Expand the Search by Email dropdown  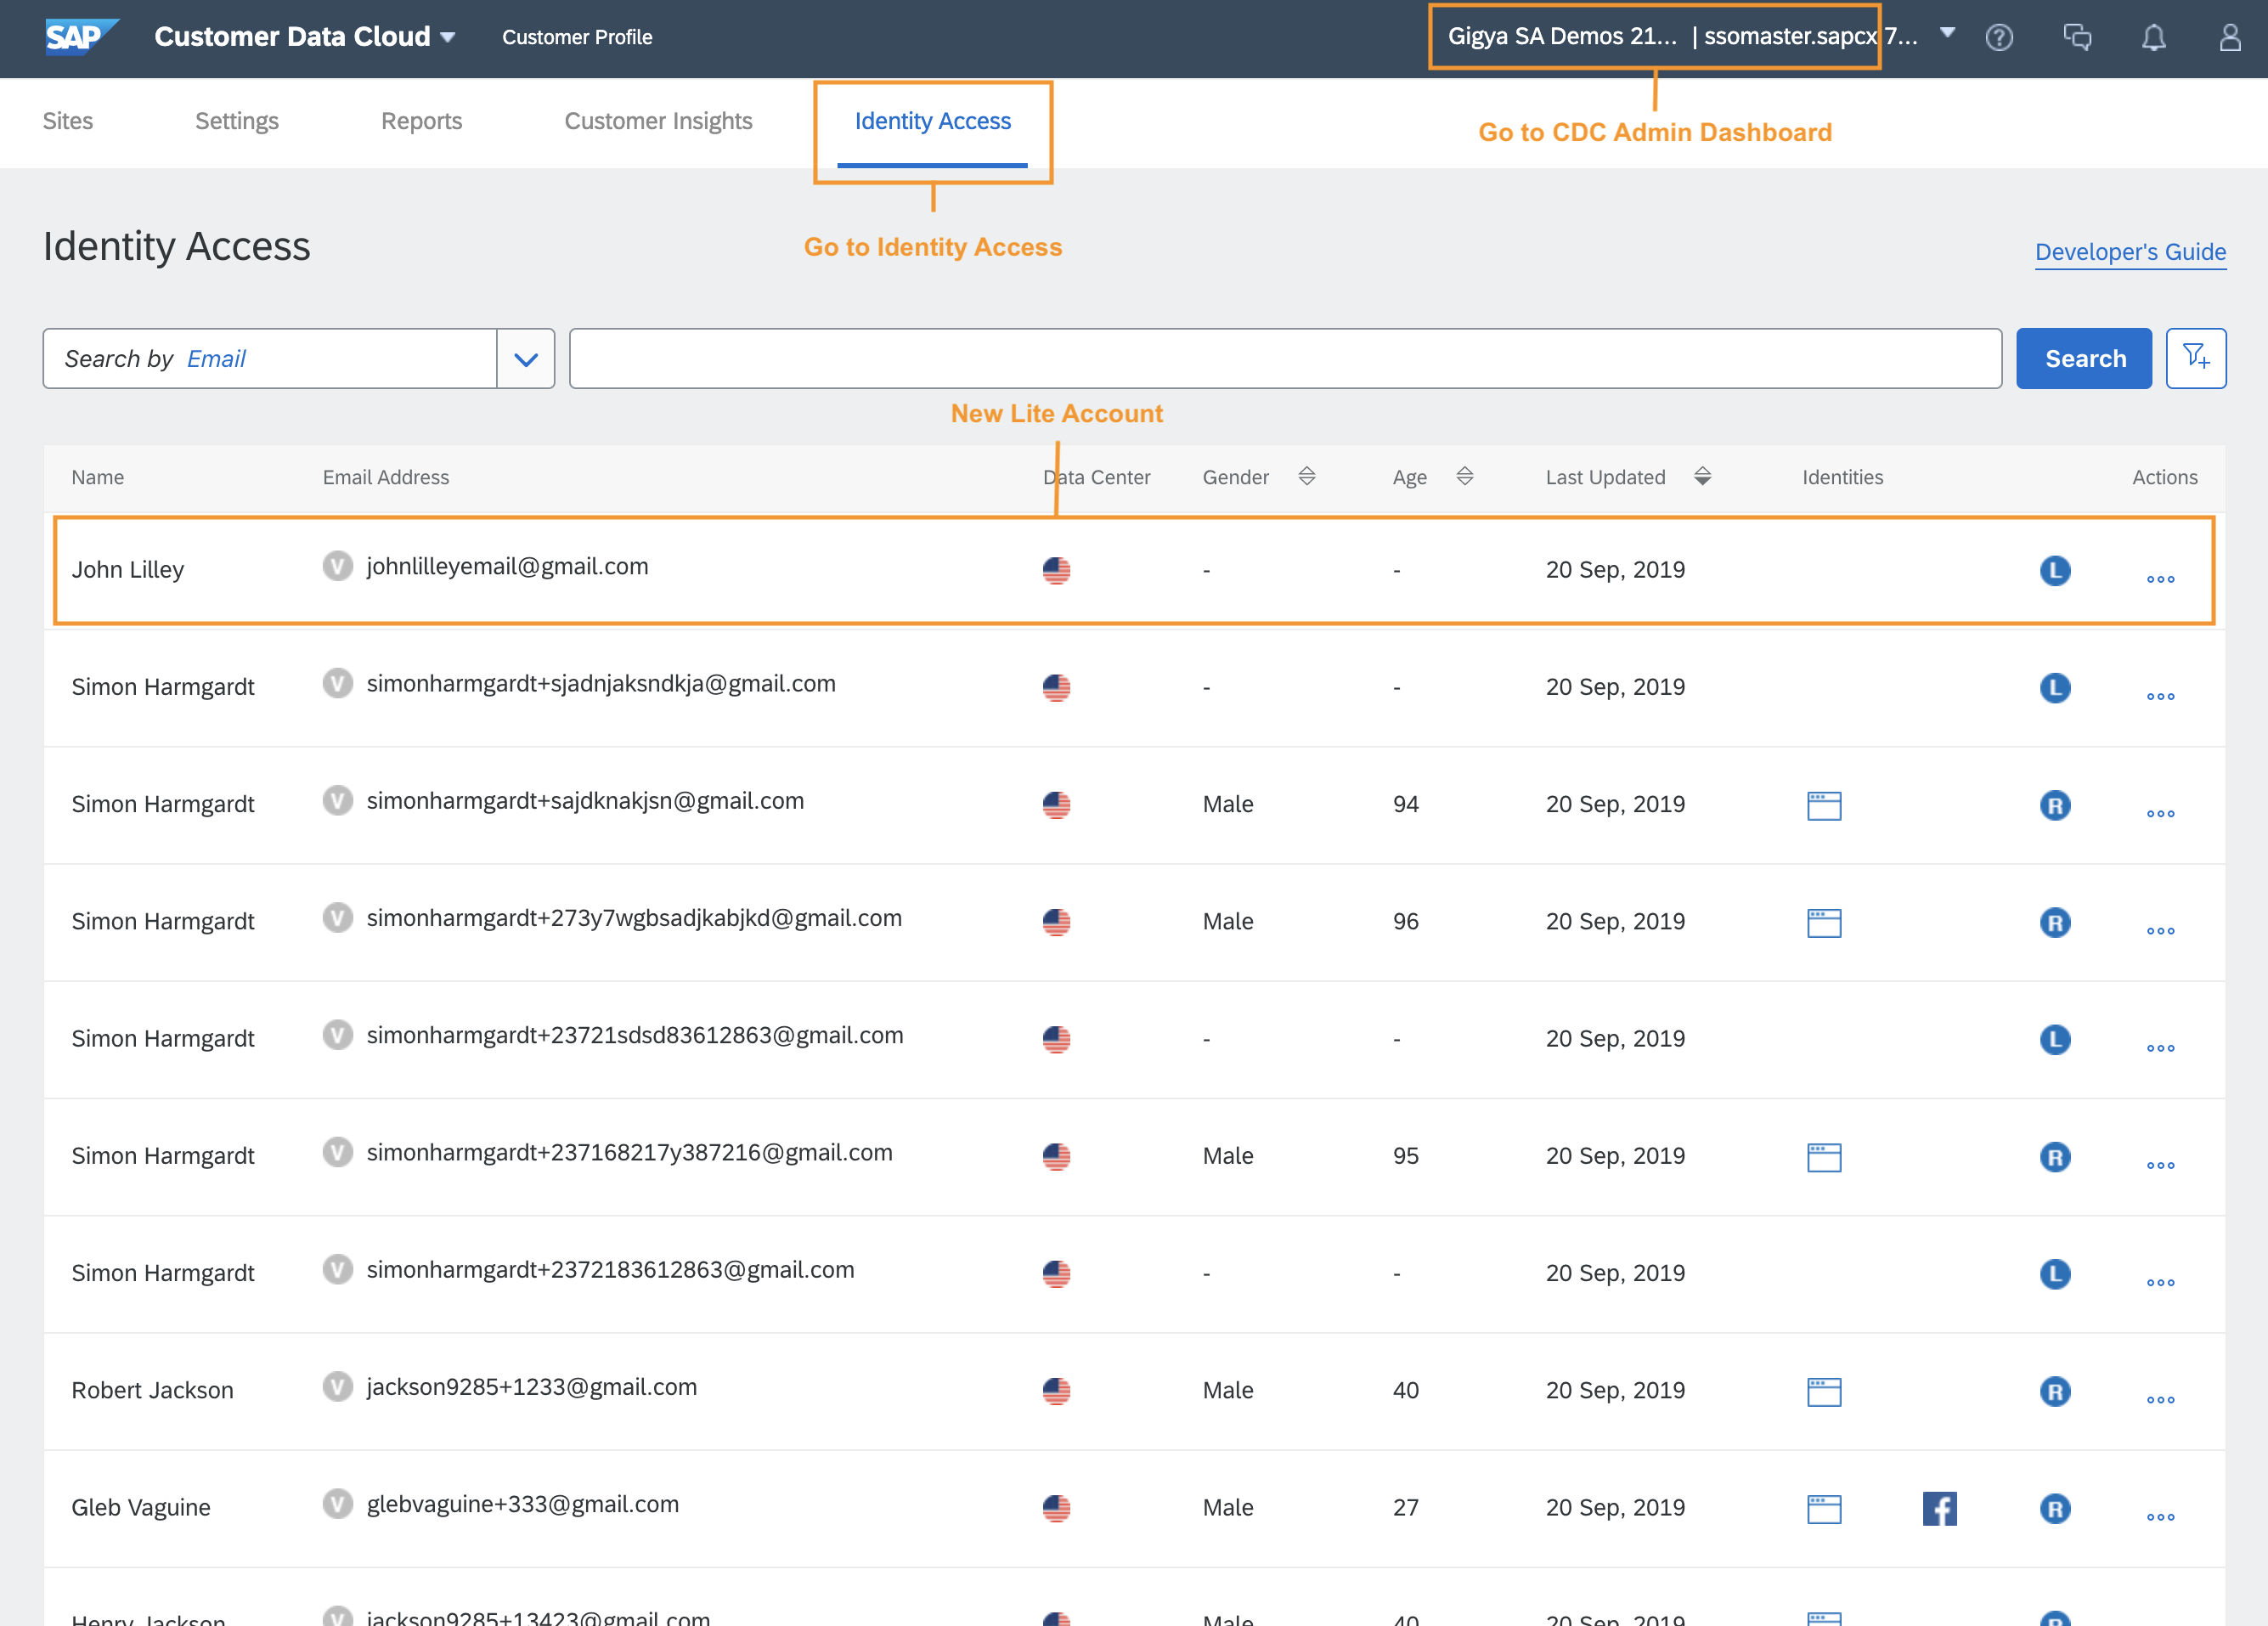click(525, 359)
